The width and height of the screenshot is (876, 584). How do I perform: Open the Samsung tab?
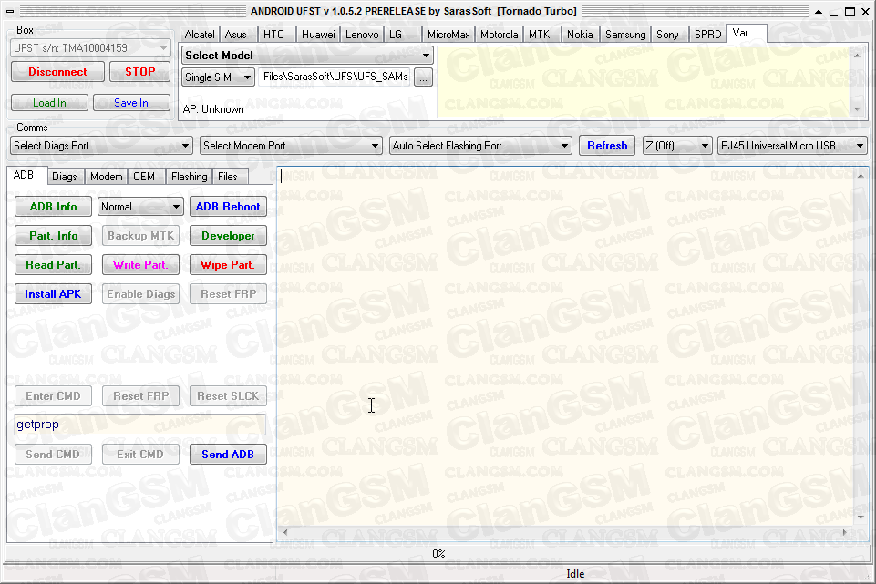pos(625,35)
